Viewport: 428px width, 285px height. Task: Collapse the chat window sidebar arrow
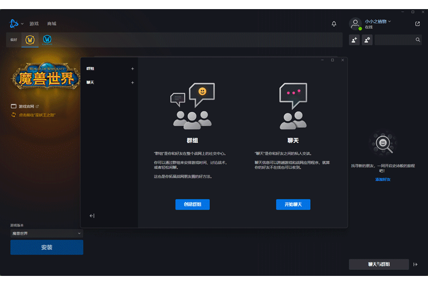click(x=92, y=215)
